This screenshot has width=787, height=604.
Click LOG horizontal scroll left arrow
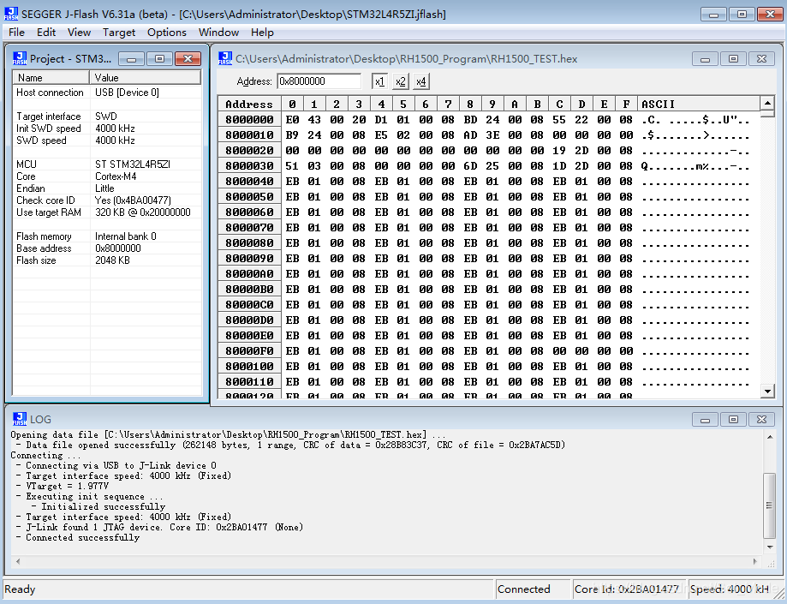[18, 561]
